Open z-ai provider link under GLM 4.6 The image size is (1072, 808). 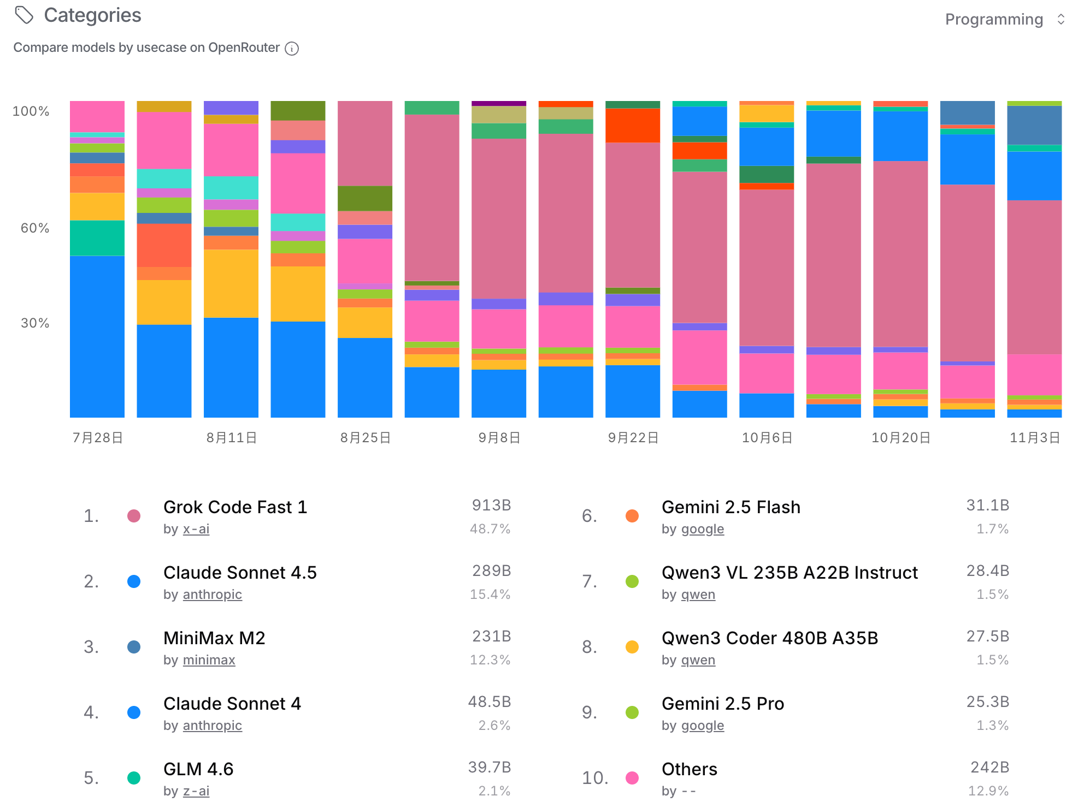196,791
